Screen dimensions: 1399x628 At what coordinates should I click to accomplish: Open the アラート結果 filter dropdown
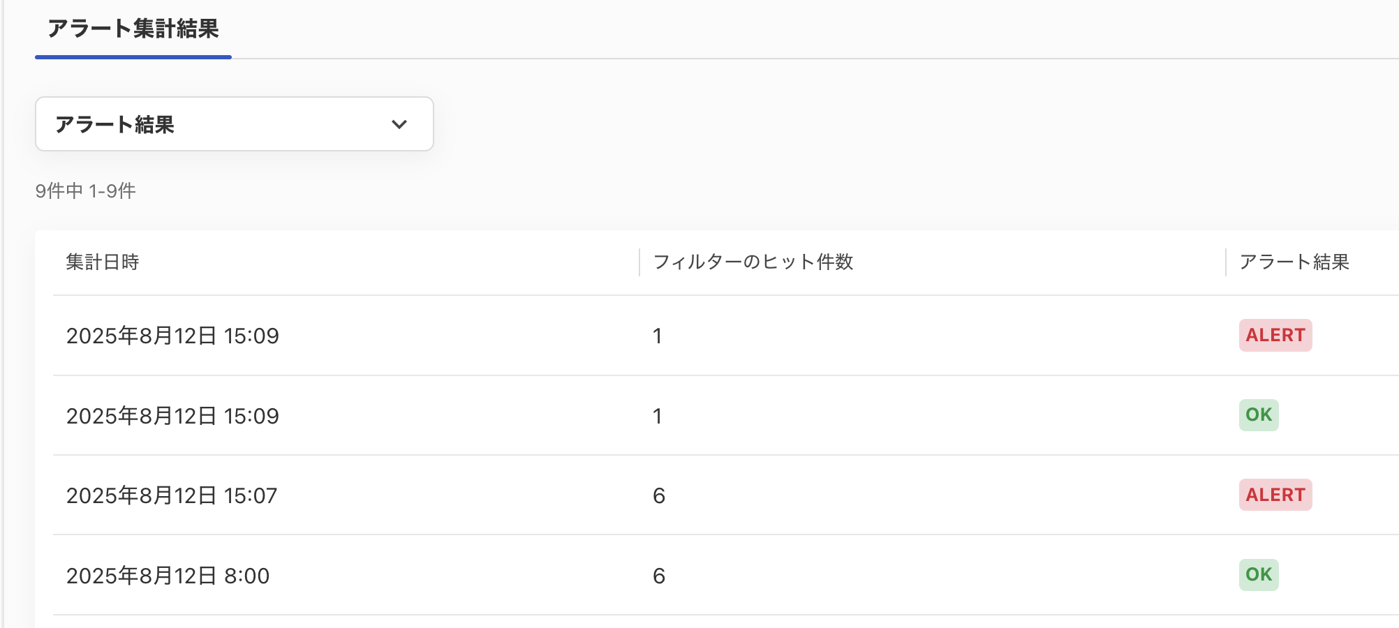[234, 124]
